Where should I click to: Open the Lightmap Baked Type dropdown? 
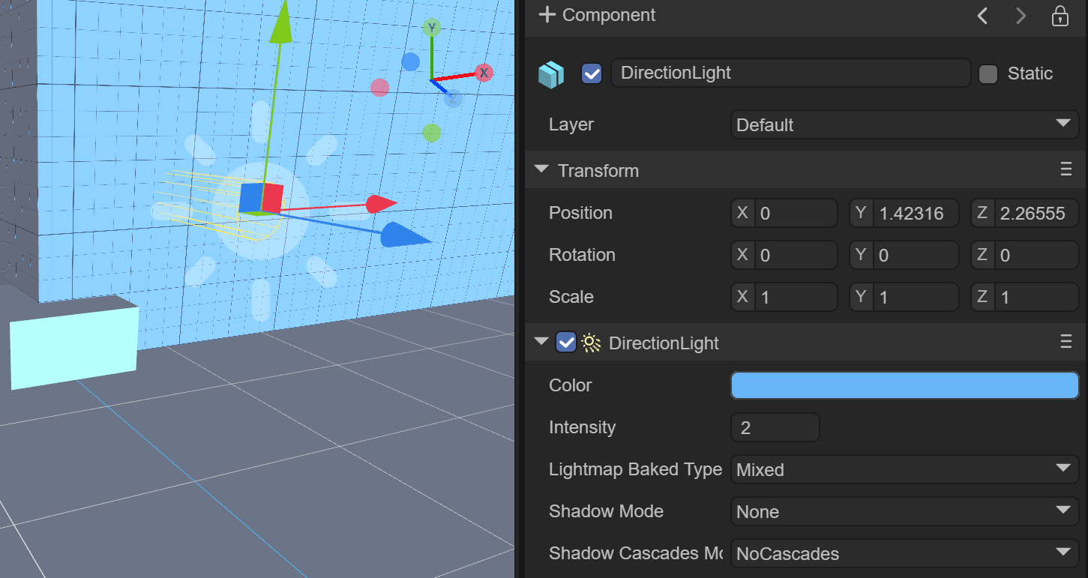pyautogui.click(x=904, y=469)
